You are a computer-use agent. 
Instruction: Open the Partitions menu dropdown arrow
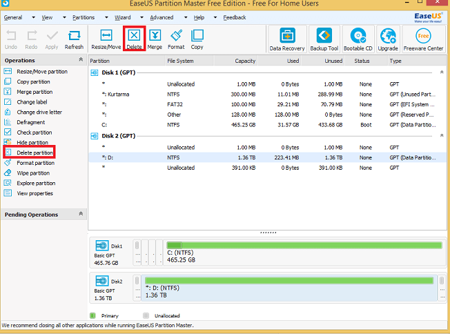[x=106, y=17]
